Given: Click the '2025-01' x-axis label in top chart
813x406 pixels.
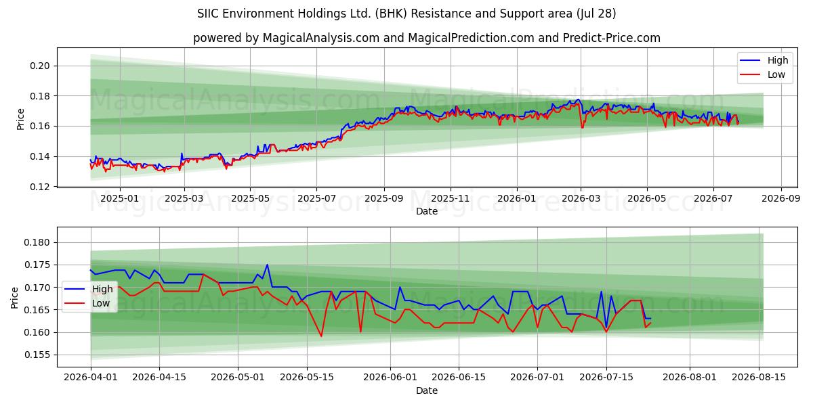Looking at the screenshot, I should click(119, 199).
